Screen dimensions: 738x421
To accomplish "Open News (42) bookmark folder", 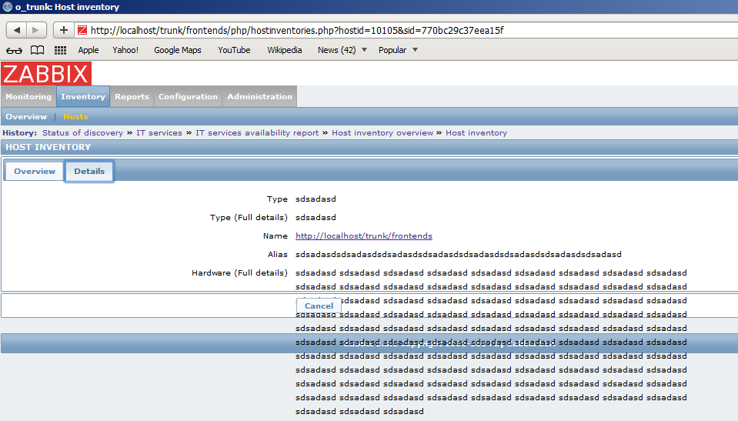I will click(336, 50).
